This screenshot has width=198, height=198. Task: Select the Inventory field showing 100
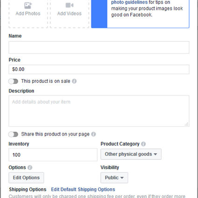53,155
